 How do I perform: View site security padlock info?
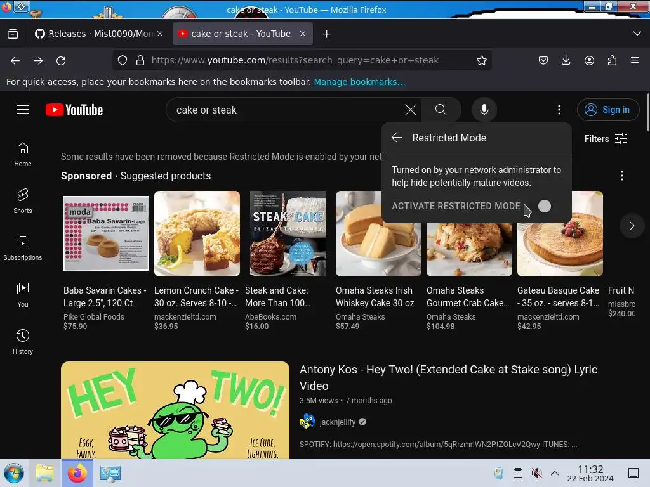(x=140, y=60)
